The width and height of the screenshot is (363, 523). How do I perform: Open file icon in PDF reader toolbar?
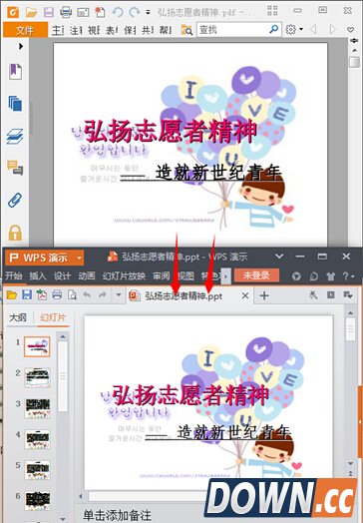pos(31,12)
